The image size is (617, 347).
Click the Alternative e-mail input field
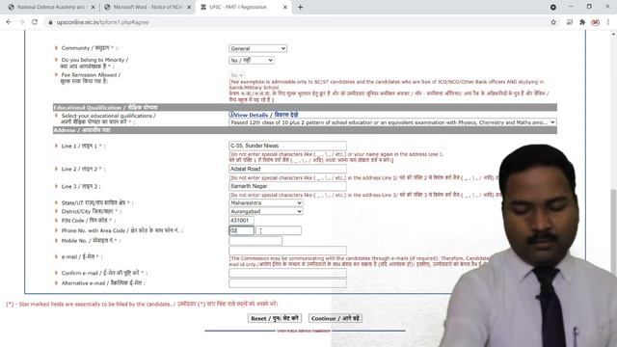(287, 283)
